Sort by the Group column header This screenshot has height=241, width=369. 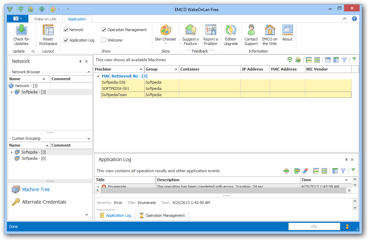click(162, 69)
